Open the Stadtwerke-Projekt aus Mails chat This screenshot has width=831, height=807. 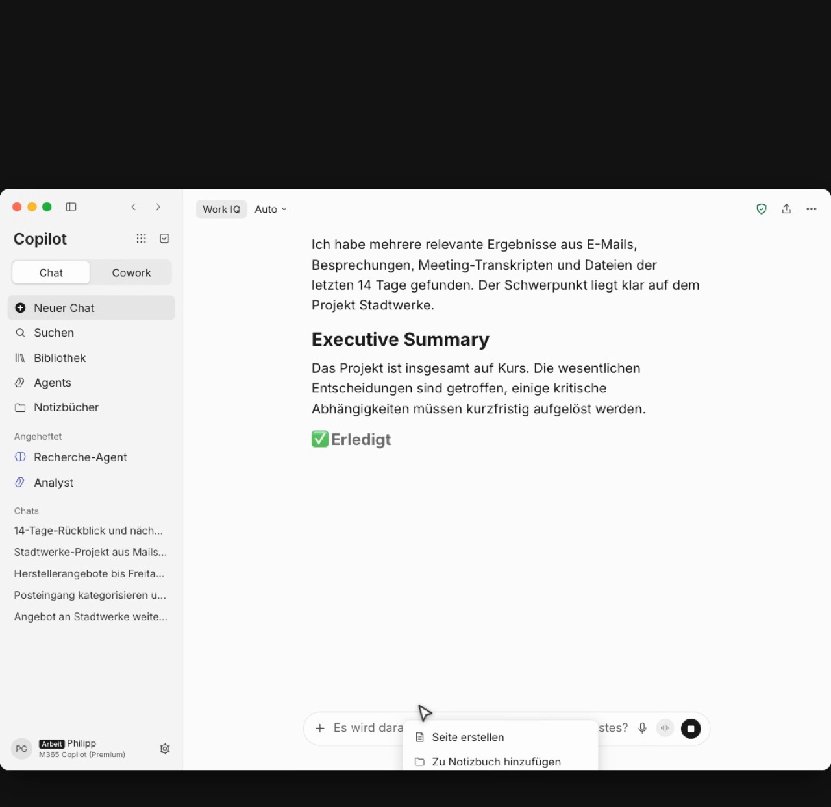tap(91, 552)
